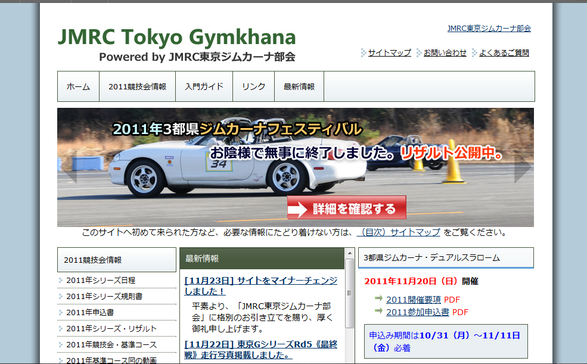Image resolution: width=587 pixels, height=364 pixels.
Task: Select 2011年シリーズ規則書 in the sidebar
Action: click(104, 296)
